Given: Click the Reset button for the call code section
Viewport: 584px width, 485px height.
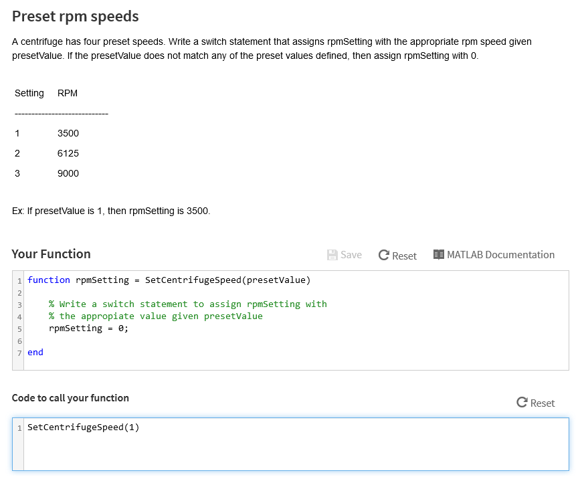Looking at the screenshot, I should click(x=535, y=403).
